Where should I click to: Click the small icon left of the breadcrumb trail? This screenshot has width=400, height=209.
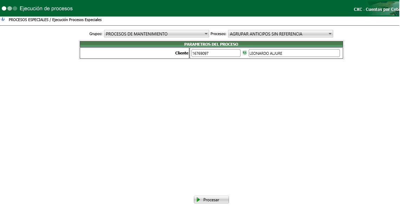coord(3,19)
